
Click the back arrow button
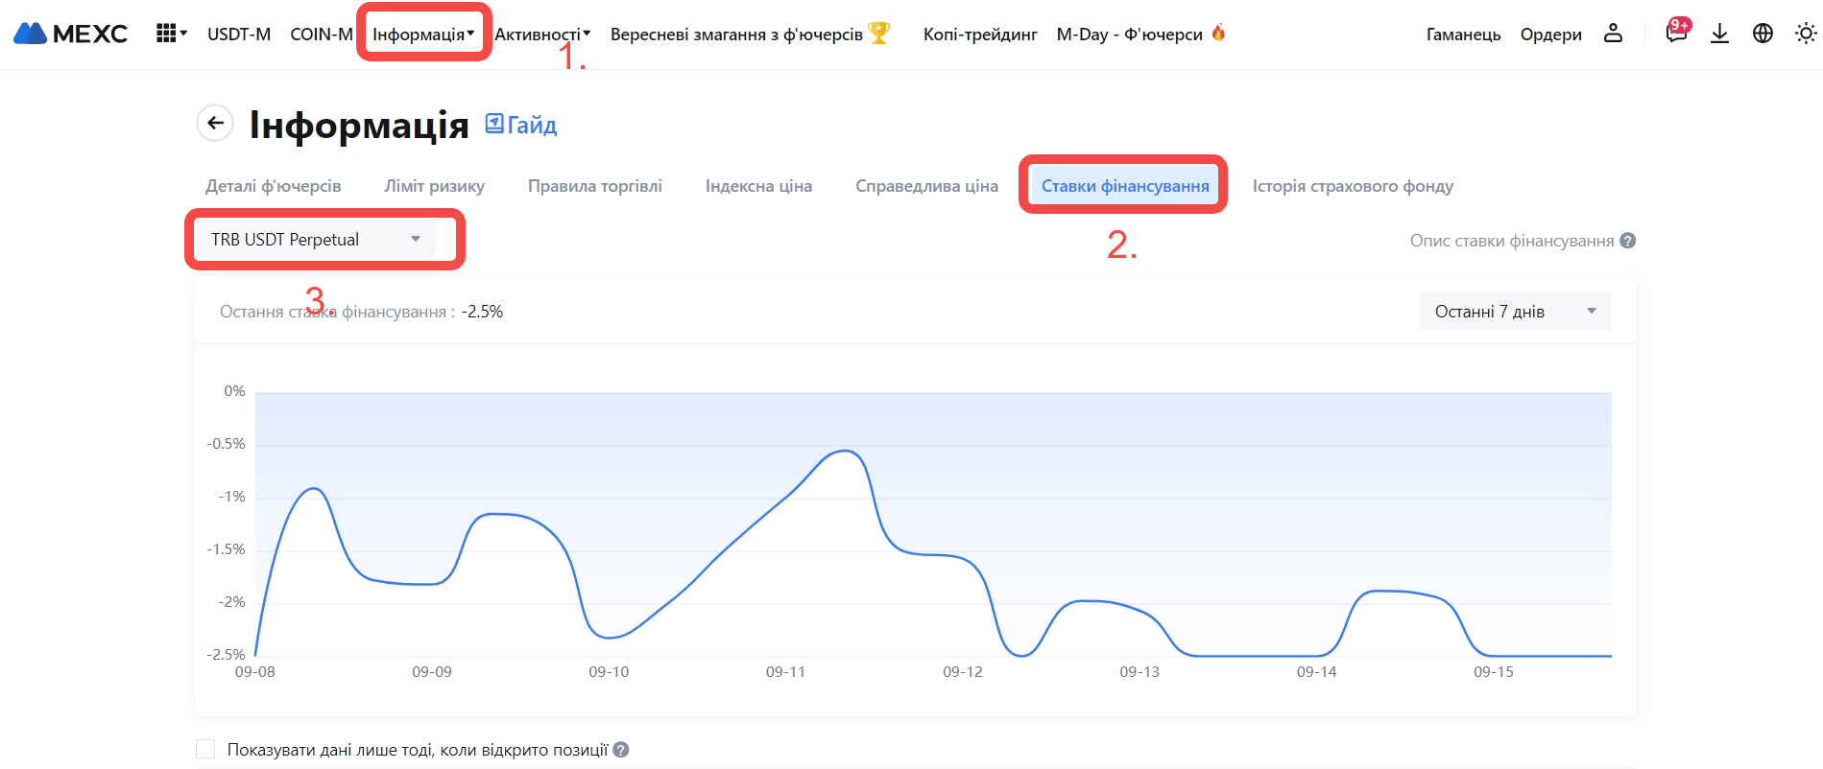tap(215, 123)
